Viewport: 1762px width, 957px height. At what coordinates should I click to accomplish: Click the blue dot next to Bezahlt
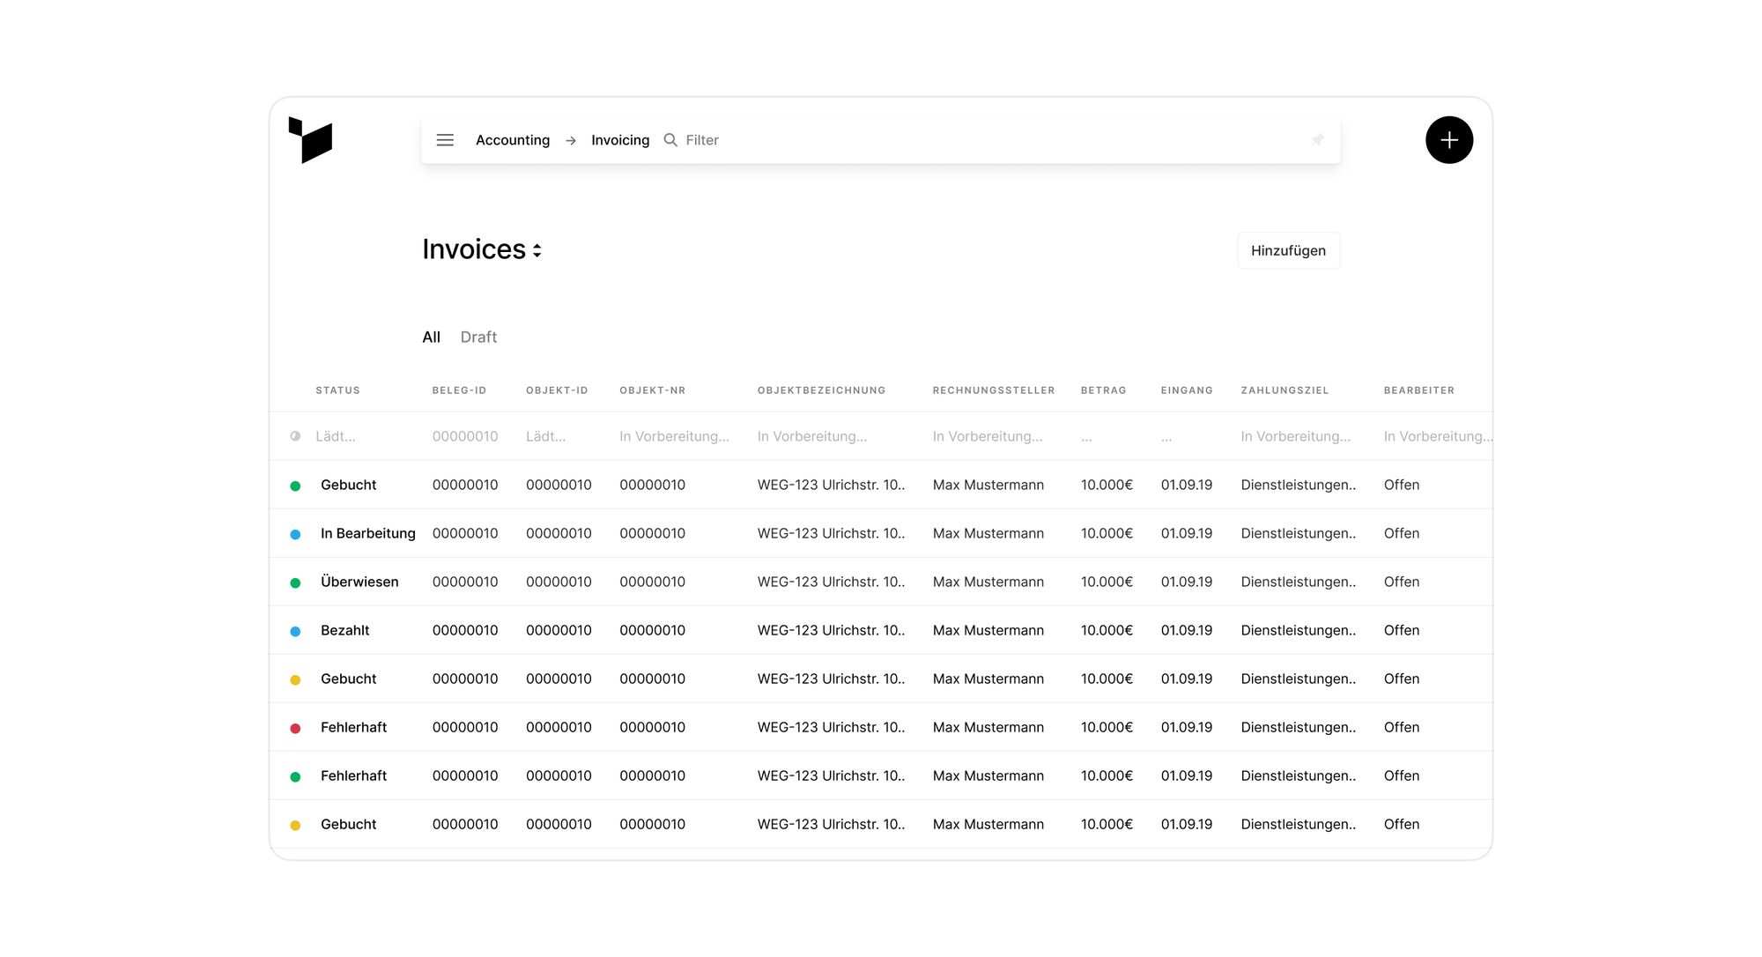[x=295, y=631]
